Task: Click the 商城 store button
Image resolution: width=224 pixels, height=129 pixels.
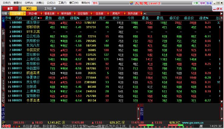Action: click(202, 3)
